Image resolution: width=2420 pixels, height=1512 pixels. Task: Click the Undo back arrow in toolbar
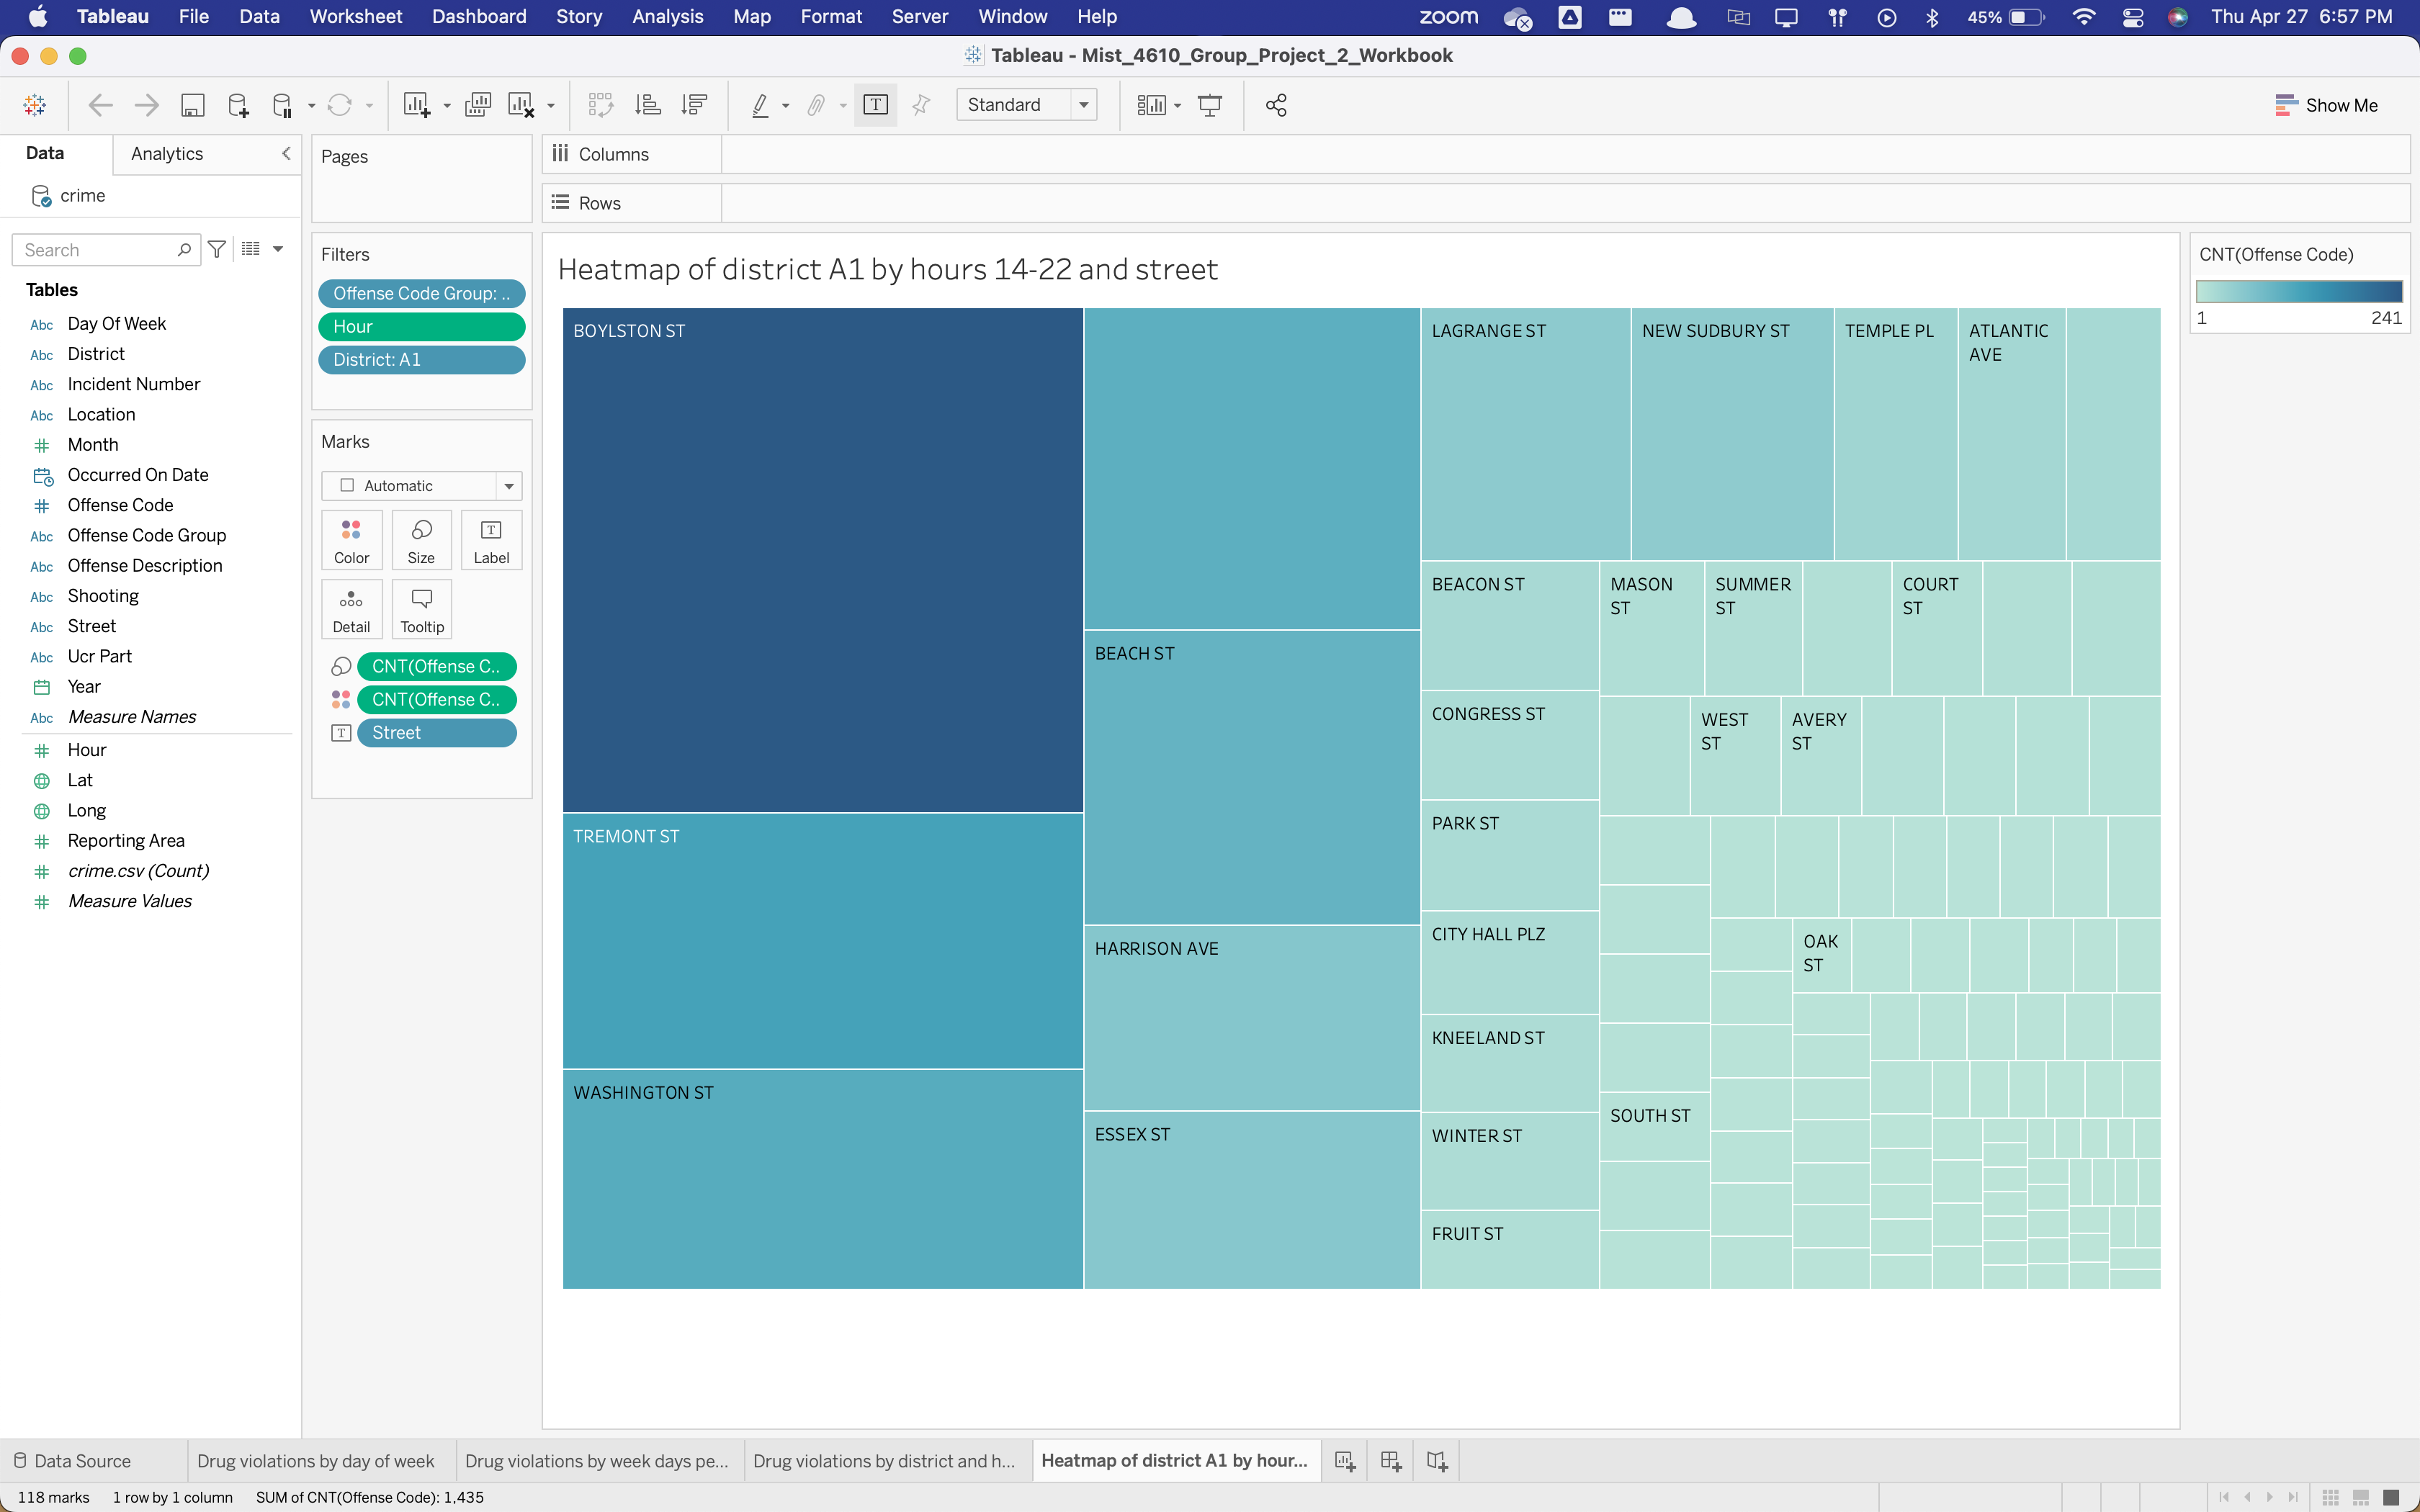pyautogui.click(x=100, y=105)
